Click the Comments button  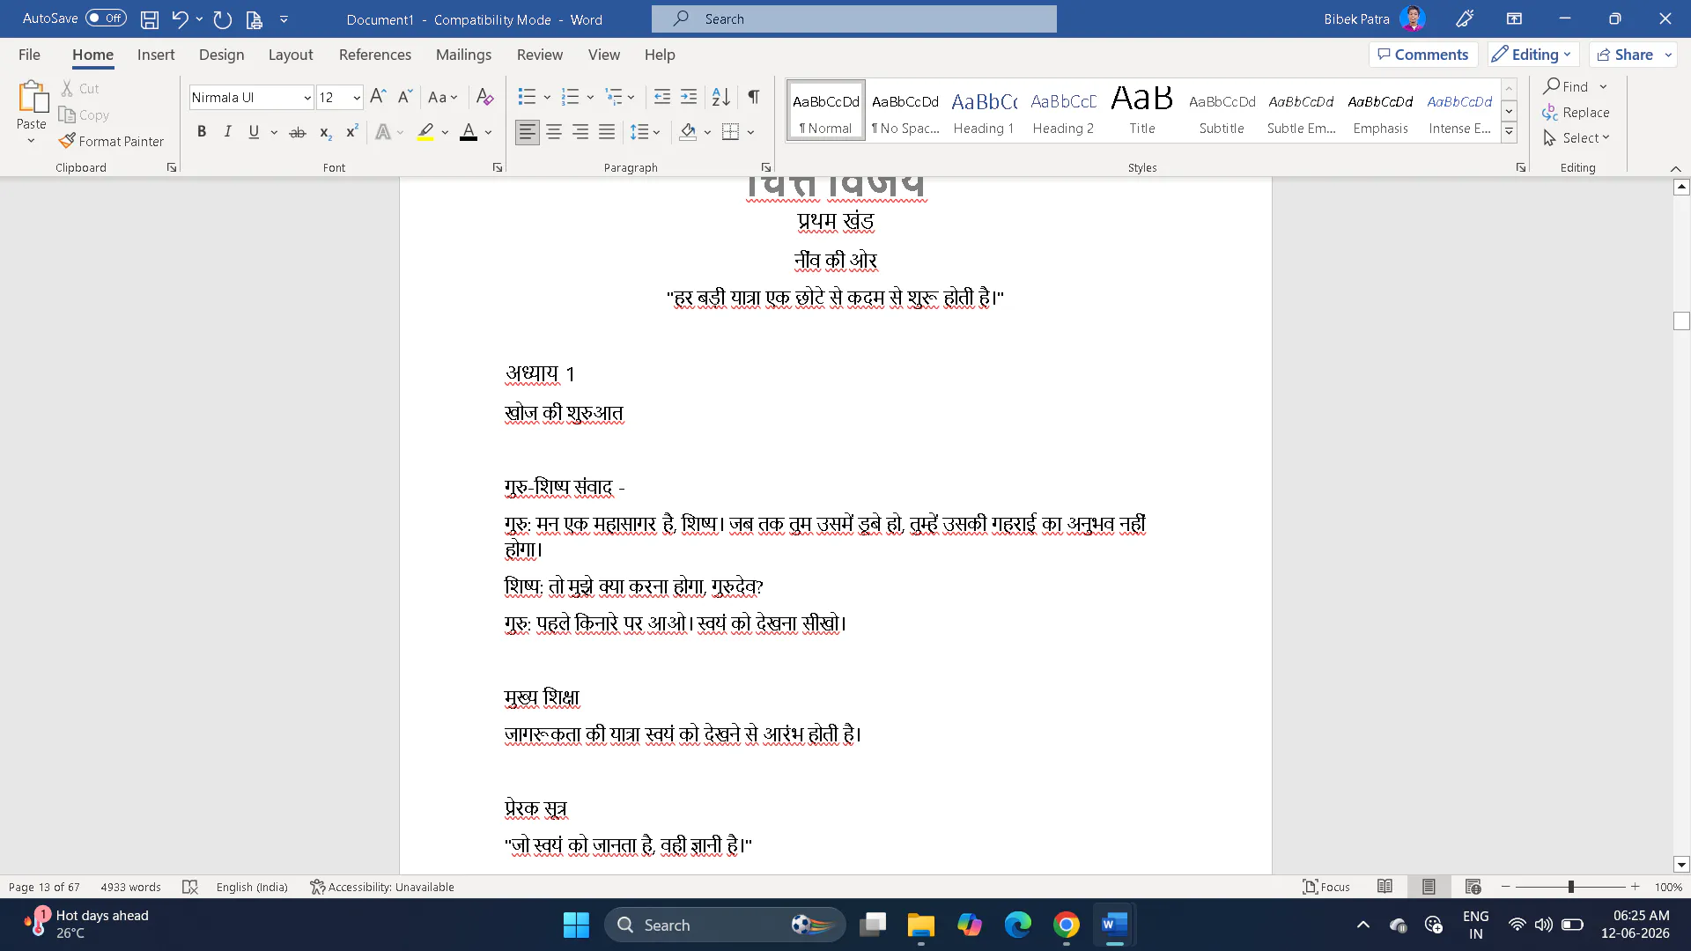coord(1423,55)
